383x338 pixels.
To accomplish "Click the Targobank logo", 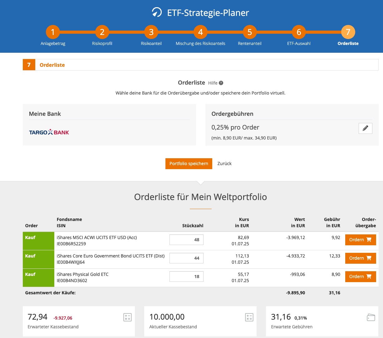I will [x=49, y=132].
